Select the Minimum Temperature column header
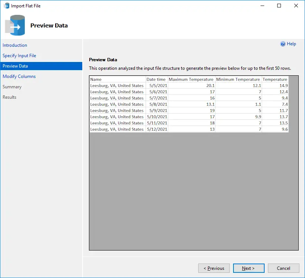The image size is (305, 278). (x=238, y=79)
